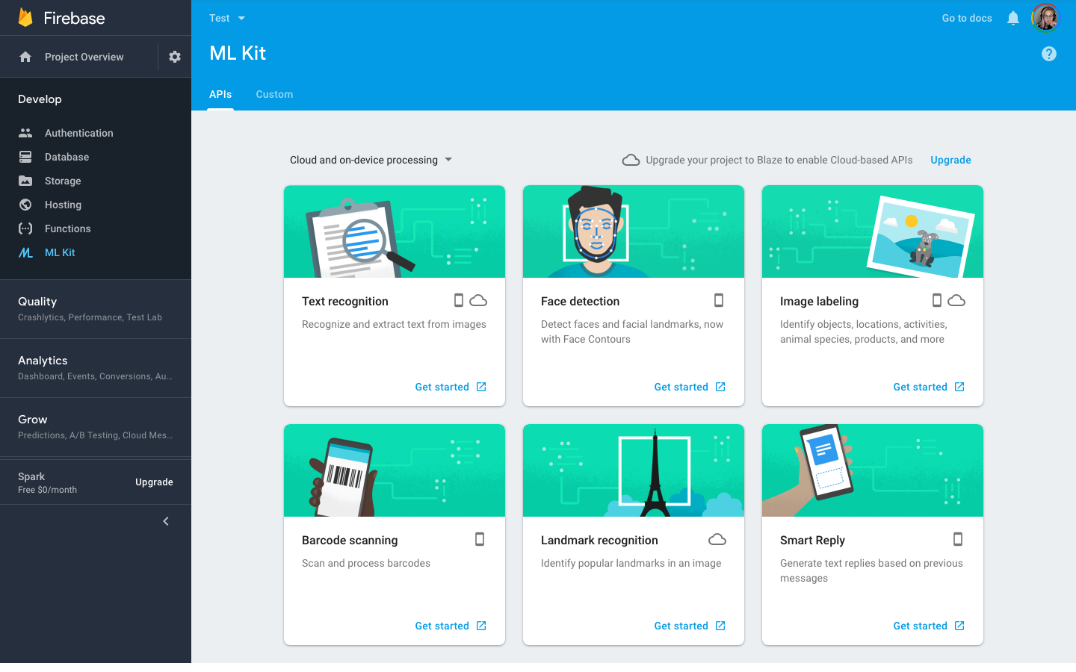This screenshot has width=1076, height=672.
Task: Expand the Analytics section
Action: [x=96, y=368]
